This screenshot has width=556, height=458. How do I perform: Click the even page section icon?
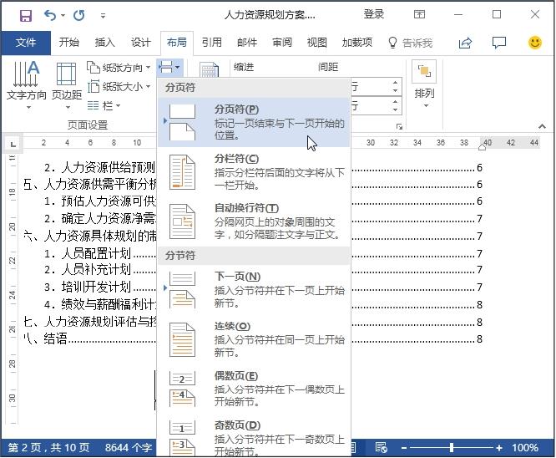click(x=182, y=389)
